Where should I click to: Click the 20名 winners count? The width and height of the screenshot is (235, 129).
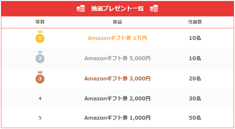(x=195, y=78)
